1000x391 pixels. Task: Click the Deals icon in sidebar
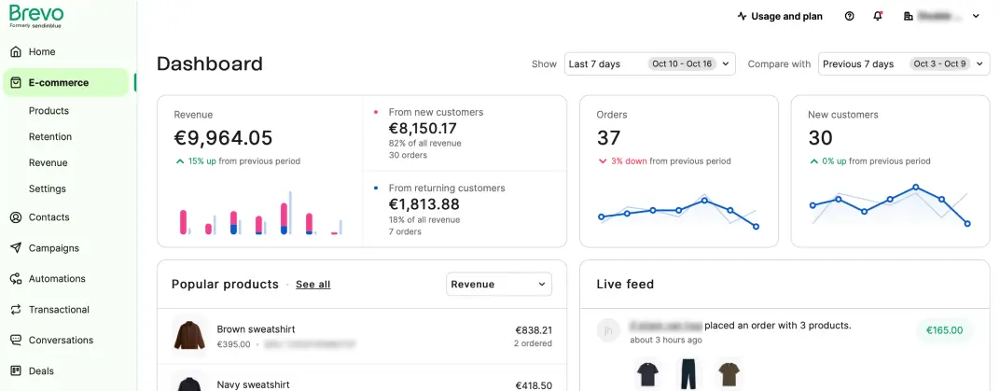[16, 371]
